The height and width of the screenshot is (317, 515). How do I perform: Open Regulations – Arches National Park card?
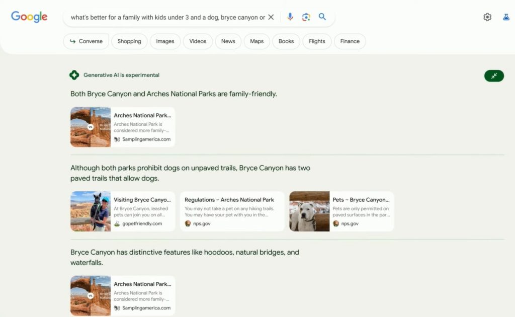(232, 211)
